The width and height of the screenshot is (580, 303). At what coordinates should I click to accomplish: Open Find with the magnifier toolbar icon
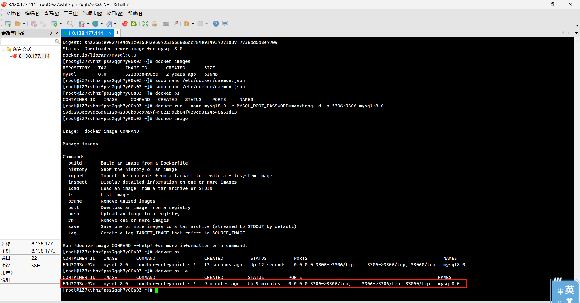(70, 24)
